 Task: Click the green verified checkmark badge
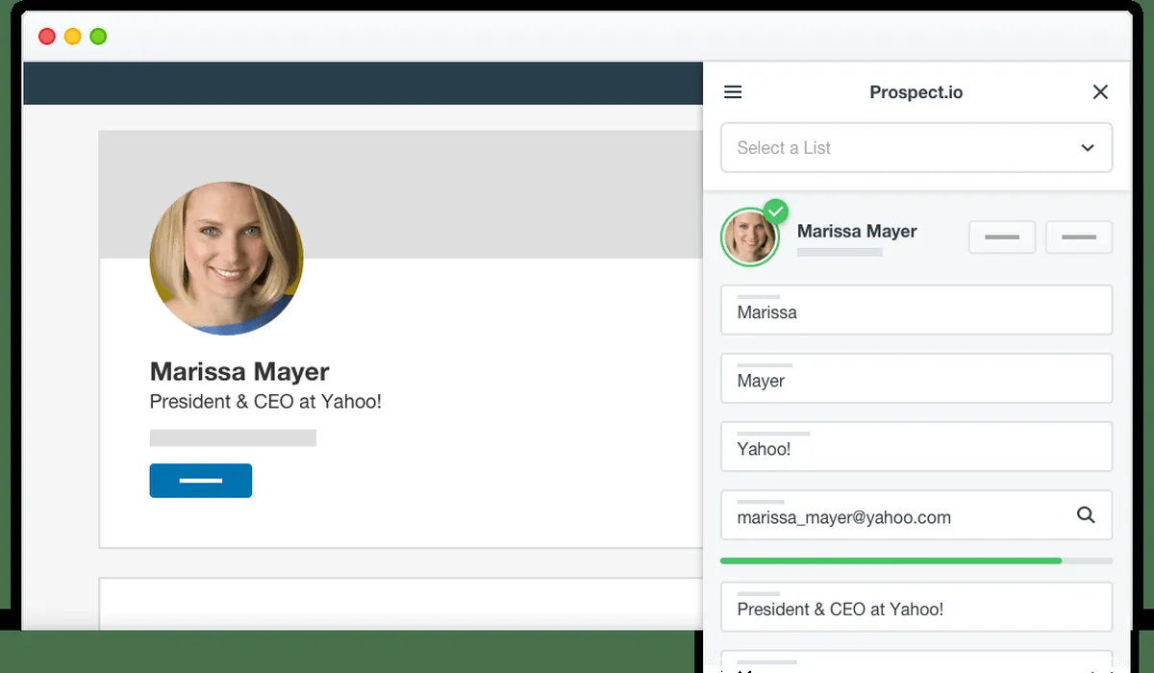(x=775, y=212)
